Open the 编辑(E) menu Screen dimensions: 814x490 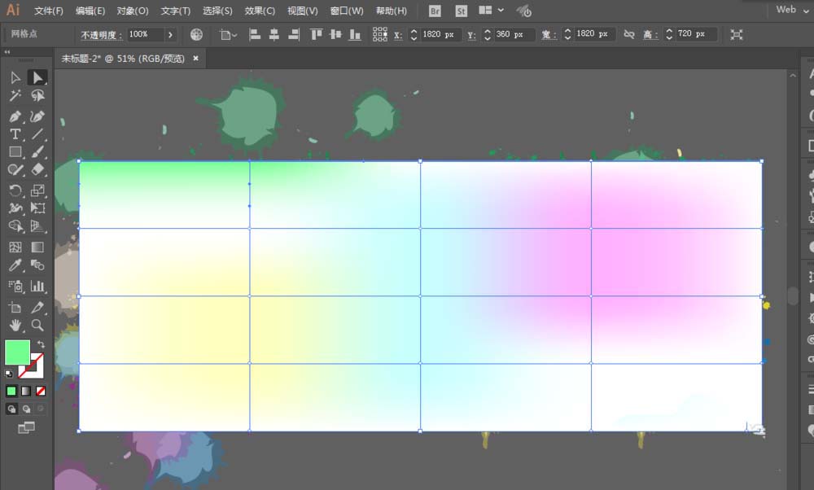point(90,11)
